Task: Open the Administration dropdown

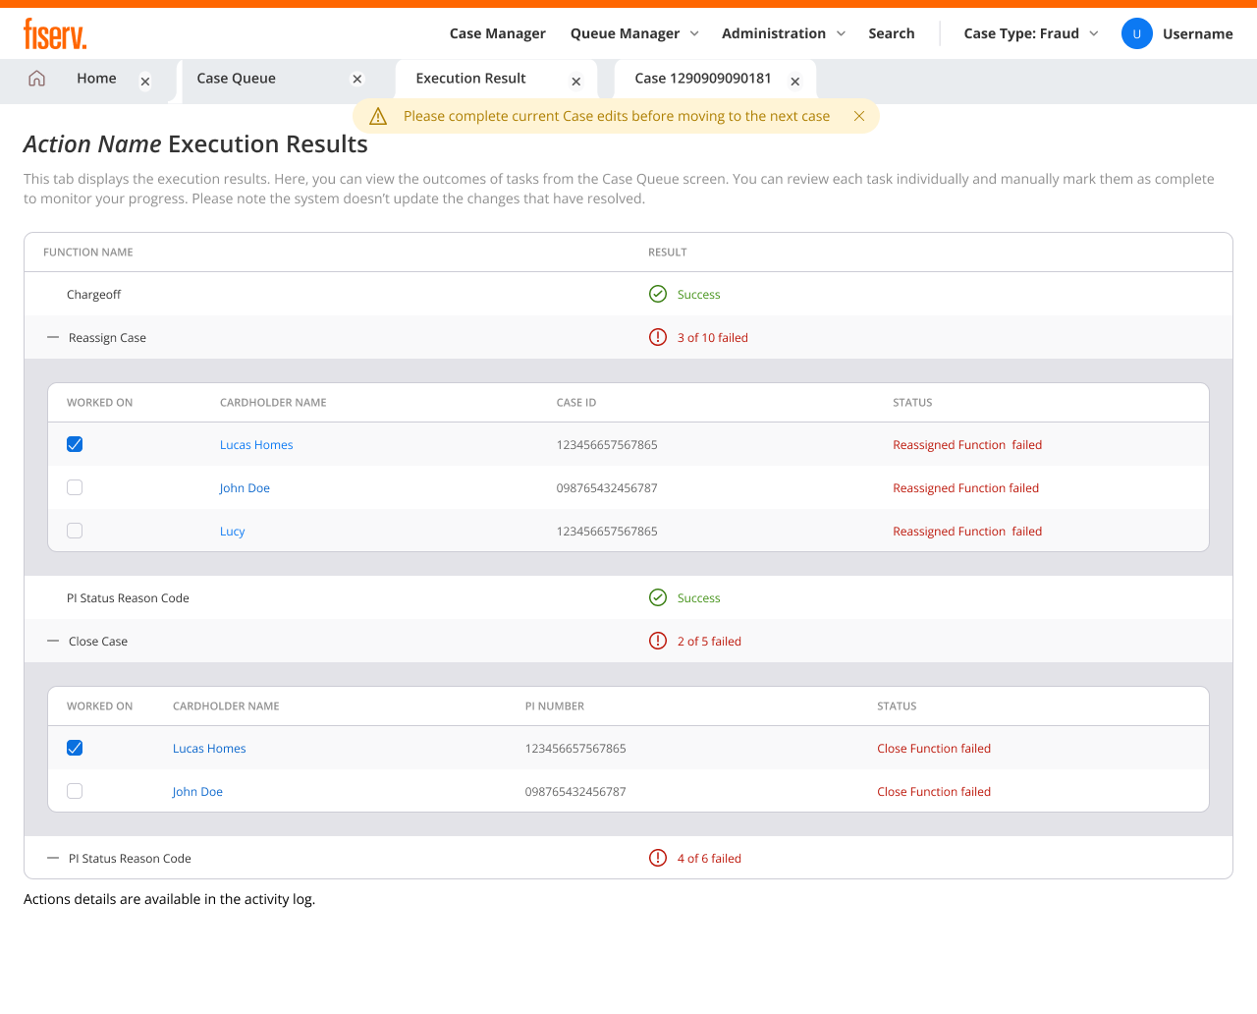Action: point(783,33)
